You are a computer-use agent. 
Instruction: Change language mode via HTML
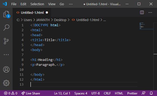(119, 93)
